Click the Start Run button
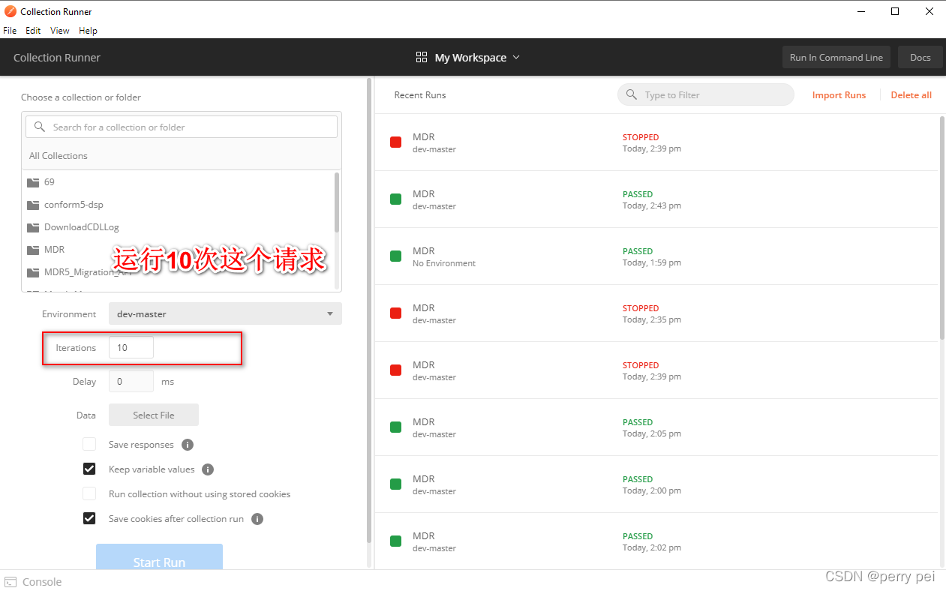This screenshot has height=591, width=946. click(x=159, y=556)
